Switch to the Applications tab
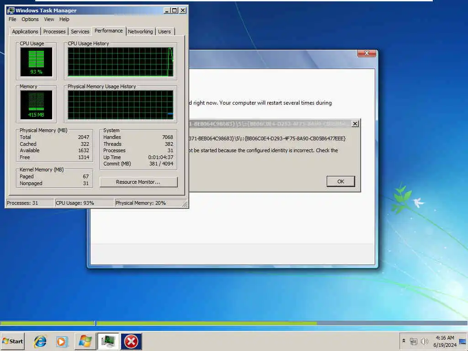Viewport: 468px width, 351px height. click(x=25, y=32)
